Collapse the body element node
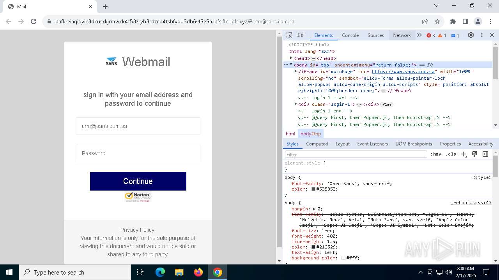 (x=291, y=65)
